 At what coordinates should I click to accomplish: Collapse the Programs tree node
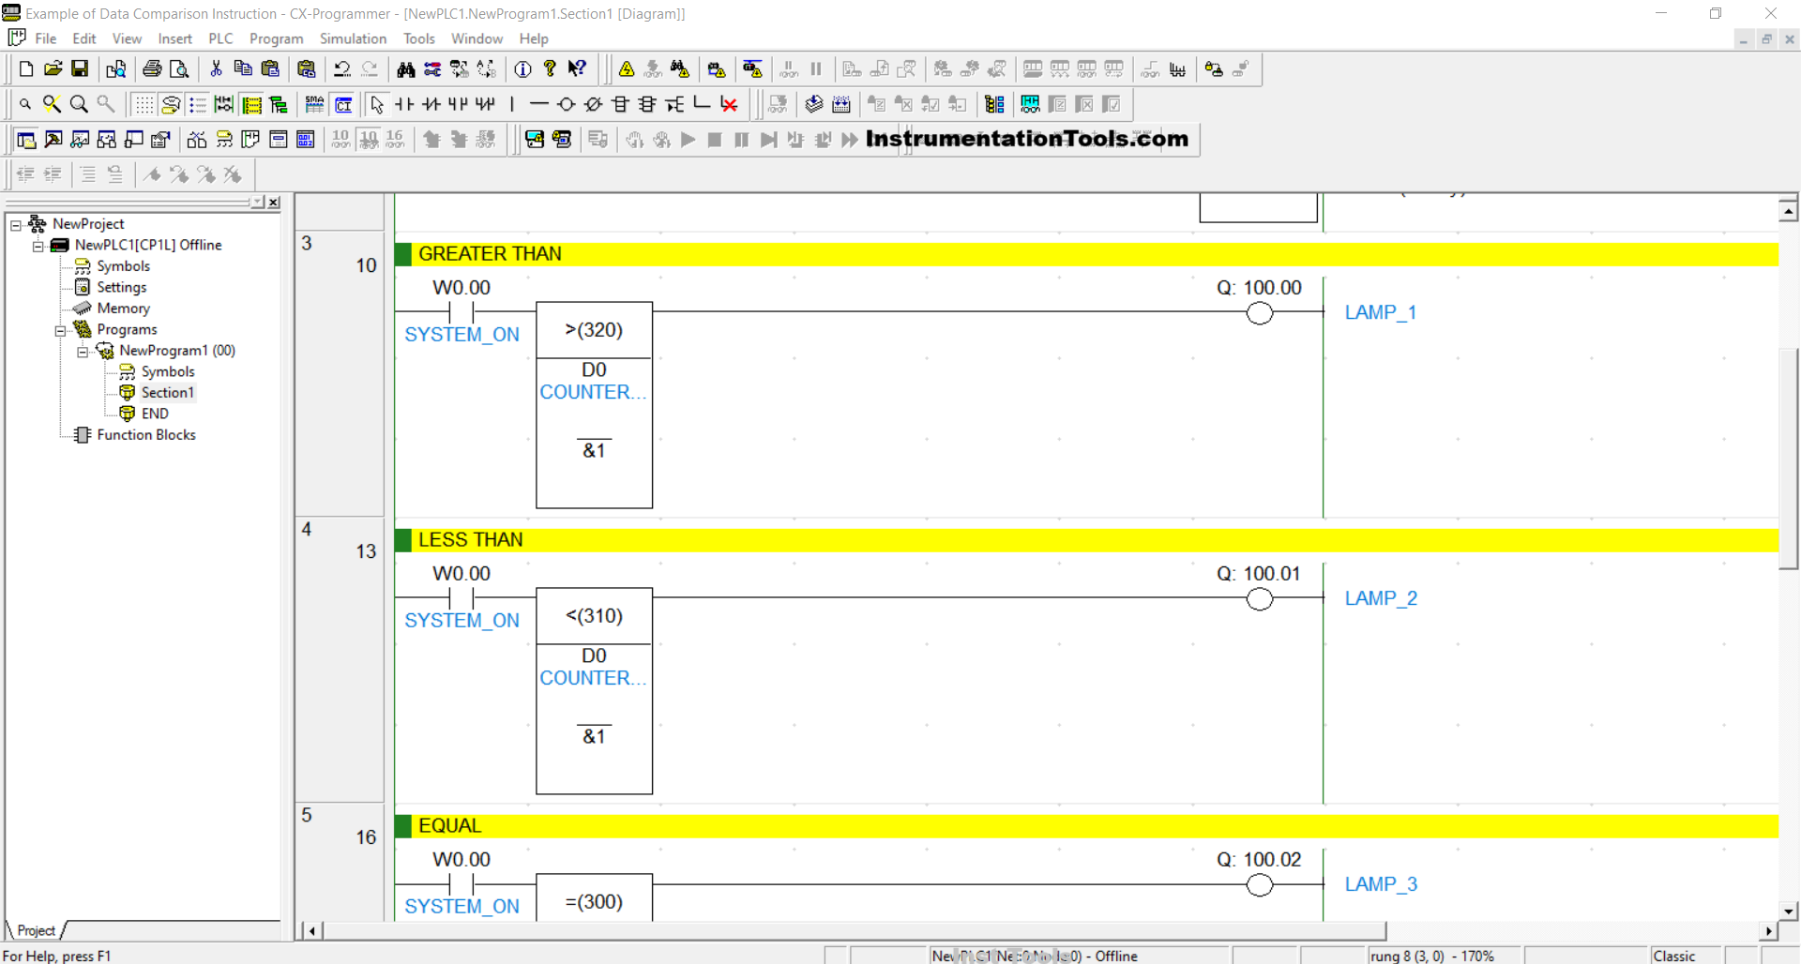(61, 330)
